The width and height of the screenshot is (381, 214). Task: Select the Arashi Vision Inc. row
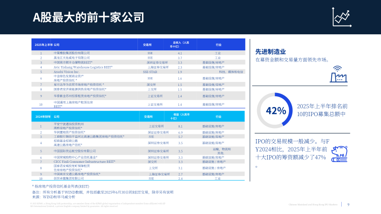pyautogui.click(x=138, y=72)
